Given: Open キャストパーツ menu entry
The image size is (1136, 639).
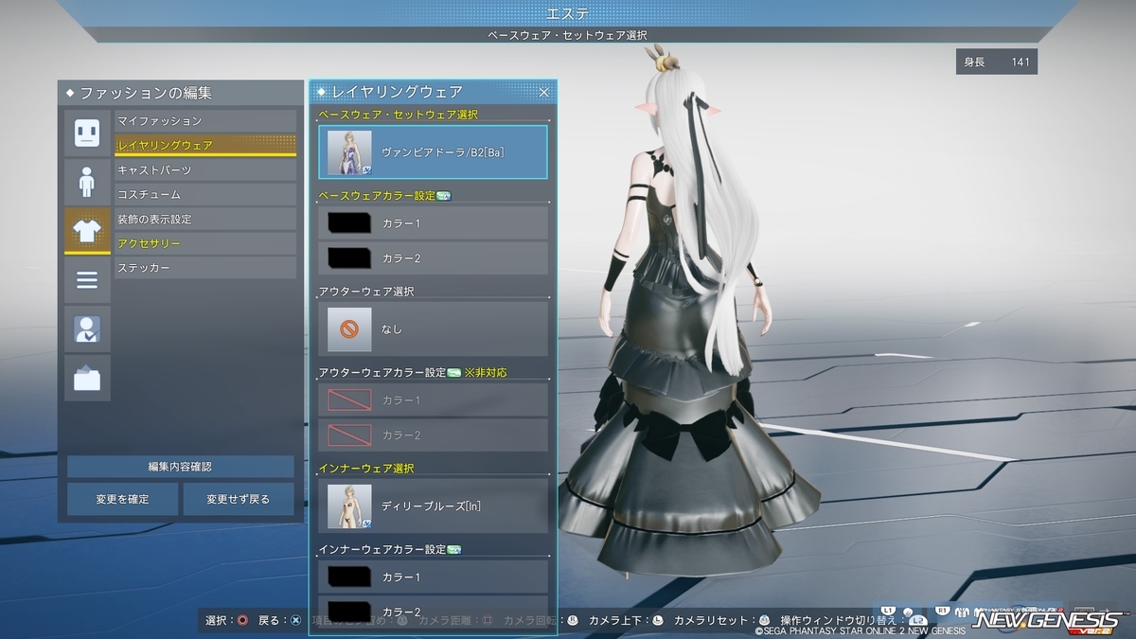Looking at the screenshot, I should point(205,169).
